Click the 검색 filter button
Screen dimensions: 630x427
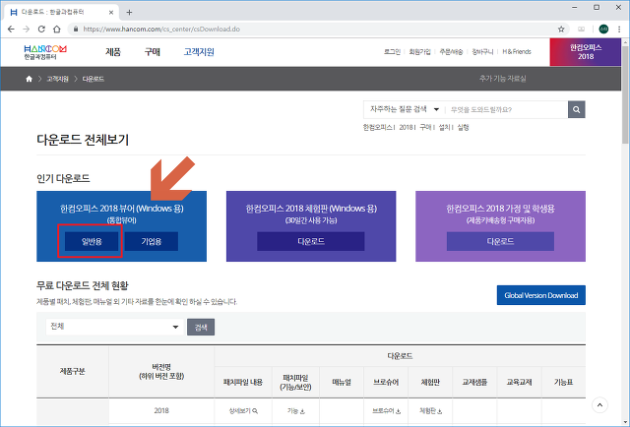201,327
